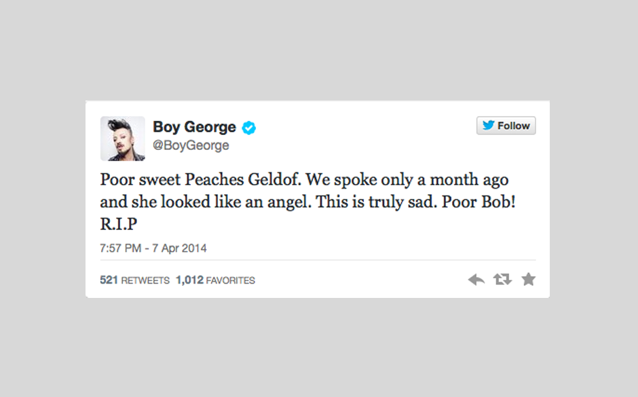The image size is (638, 397).
Task: Click the reply arrow icon
Action: (476, 280)
